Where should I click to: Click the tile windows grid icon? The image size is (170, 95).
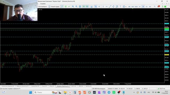click(80, 7)
